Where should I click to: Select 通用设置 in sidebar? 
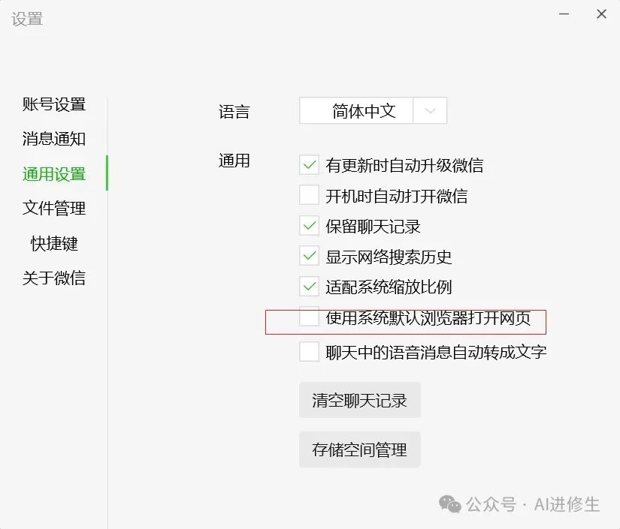(54, 174)
